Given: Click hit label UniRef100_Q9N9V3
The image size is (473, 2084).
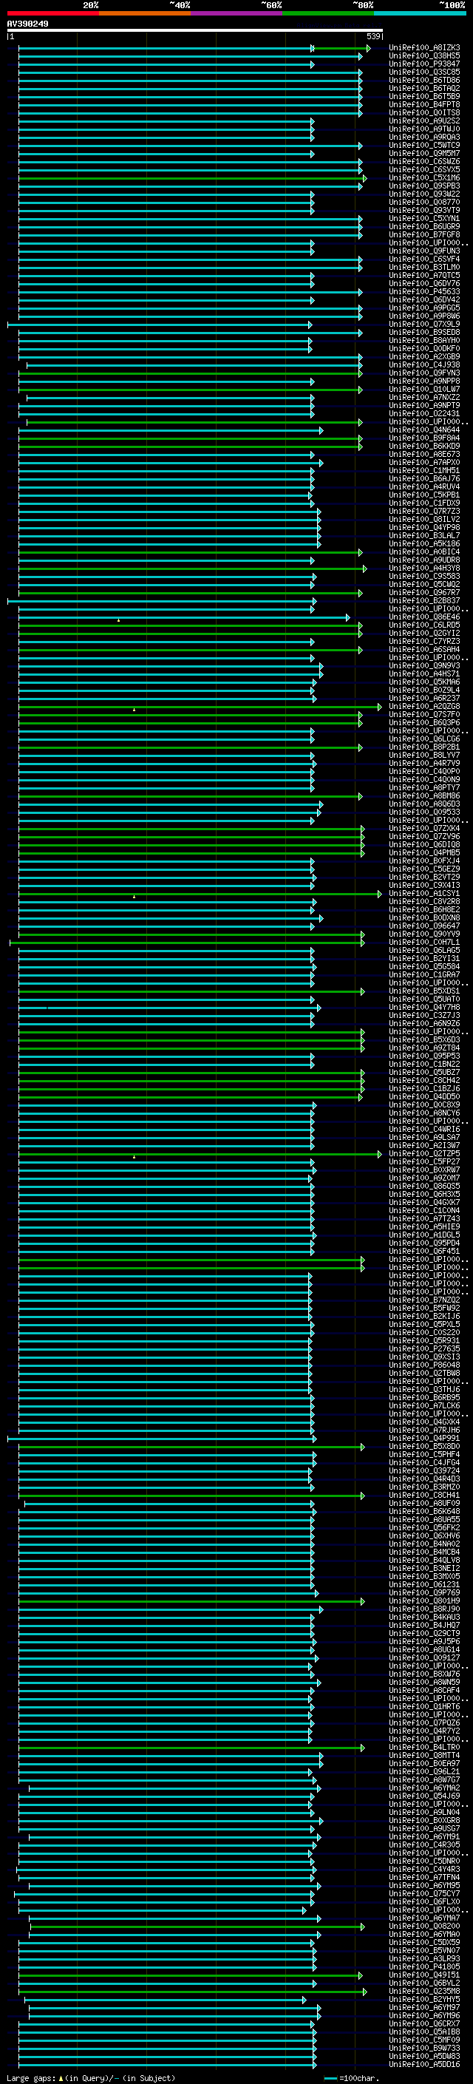Looking at the screenshot, I should coord(424,666).
